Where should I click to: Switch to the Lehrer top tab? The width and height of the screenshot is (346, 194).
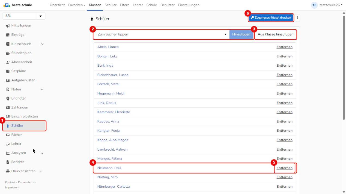tap(138, 5)
